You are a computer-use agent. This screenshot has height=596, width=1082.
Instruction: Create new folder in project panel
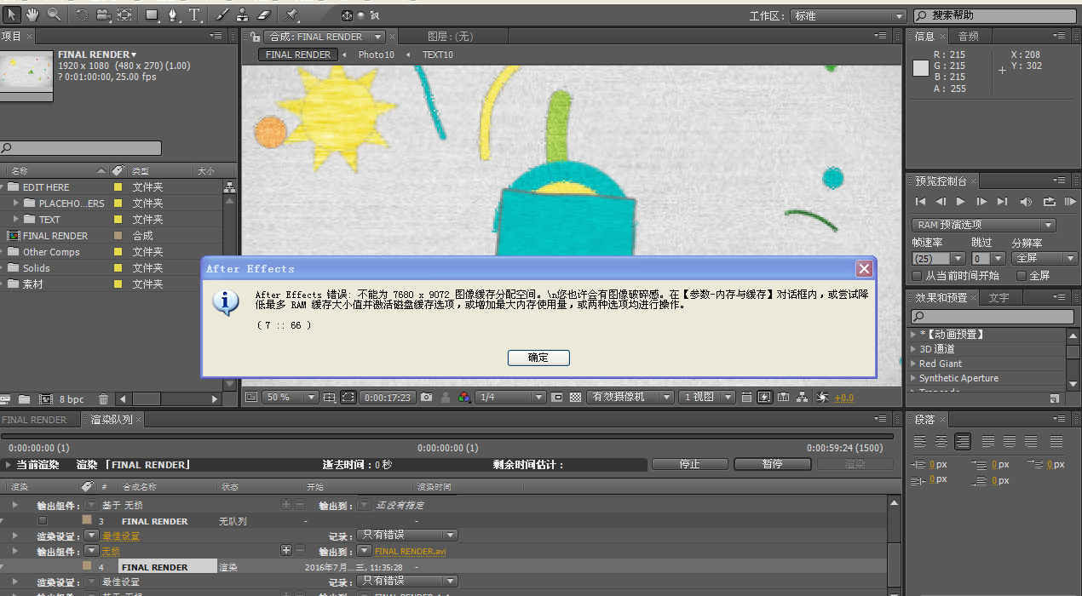pos(24,398)
